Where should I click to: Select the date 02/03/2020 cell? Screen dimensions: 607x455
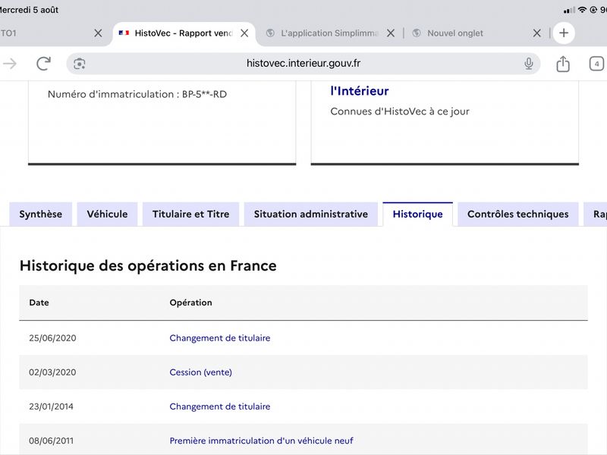tap(52, 372)
